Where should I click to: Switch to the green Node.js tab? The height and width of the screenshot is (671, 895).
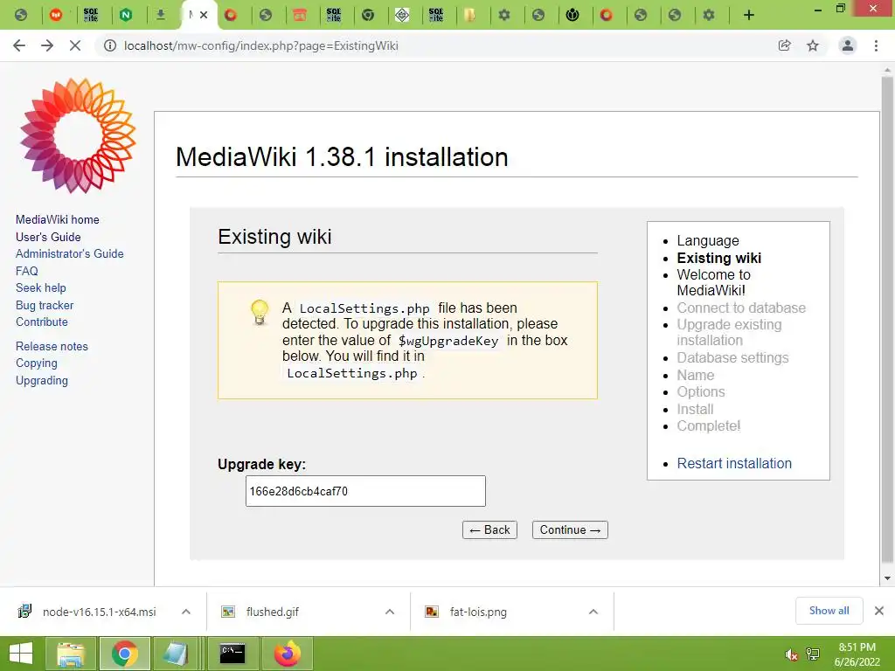coord(126,15)
